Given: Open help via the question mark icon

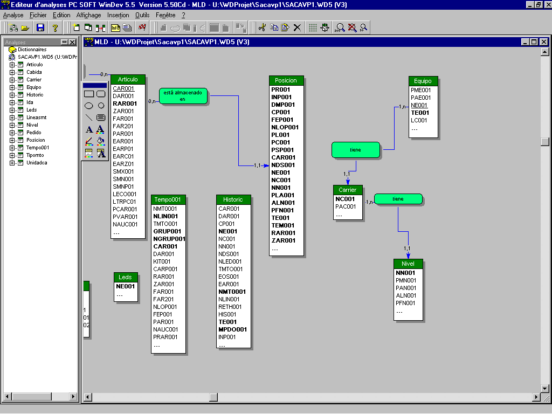Looking at the screenshot, I should pyautogui.click(x=55, y=27).
